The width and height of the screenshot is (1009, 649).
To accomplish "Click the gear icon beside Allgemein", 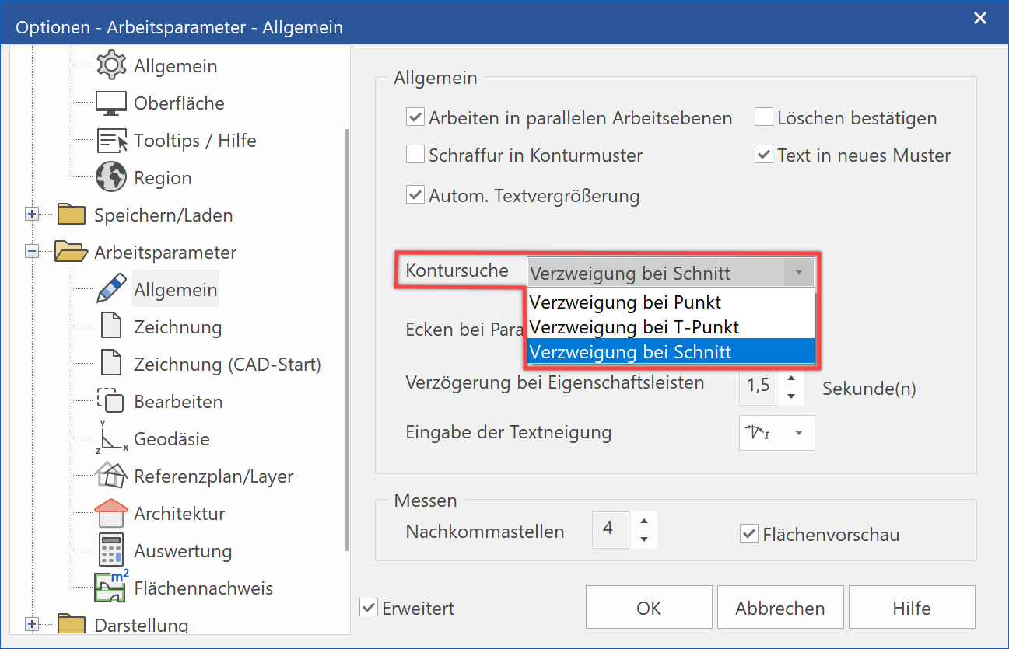I will click(110, 66).
